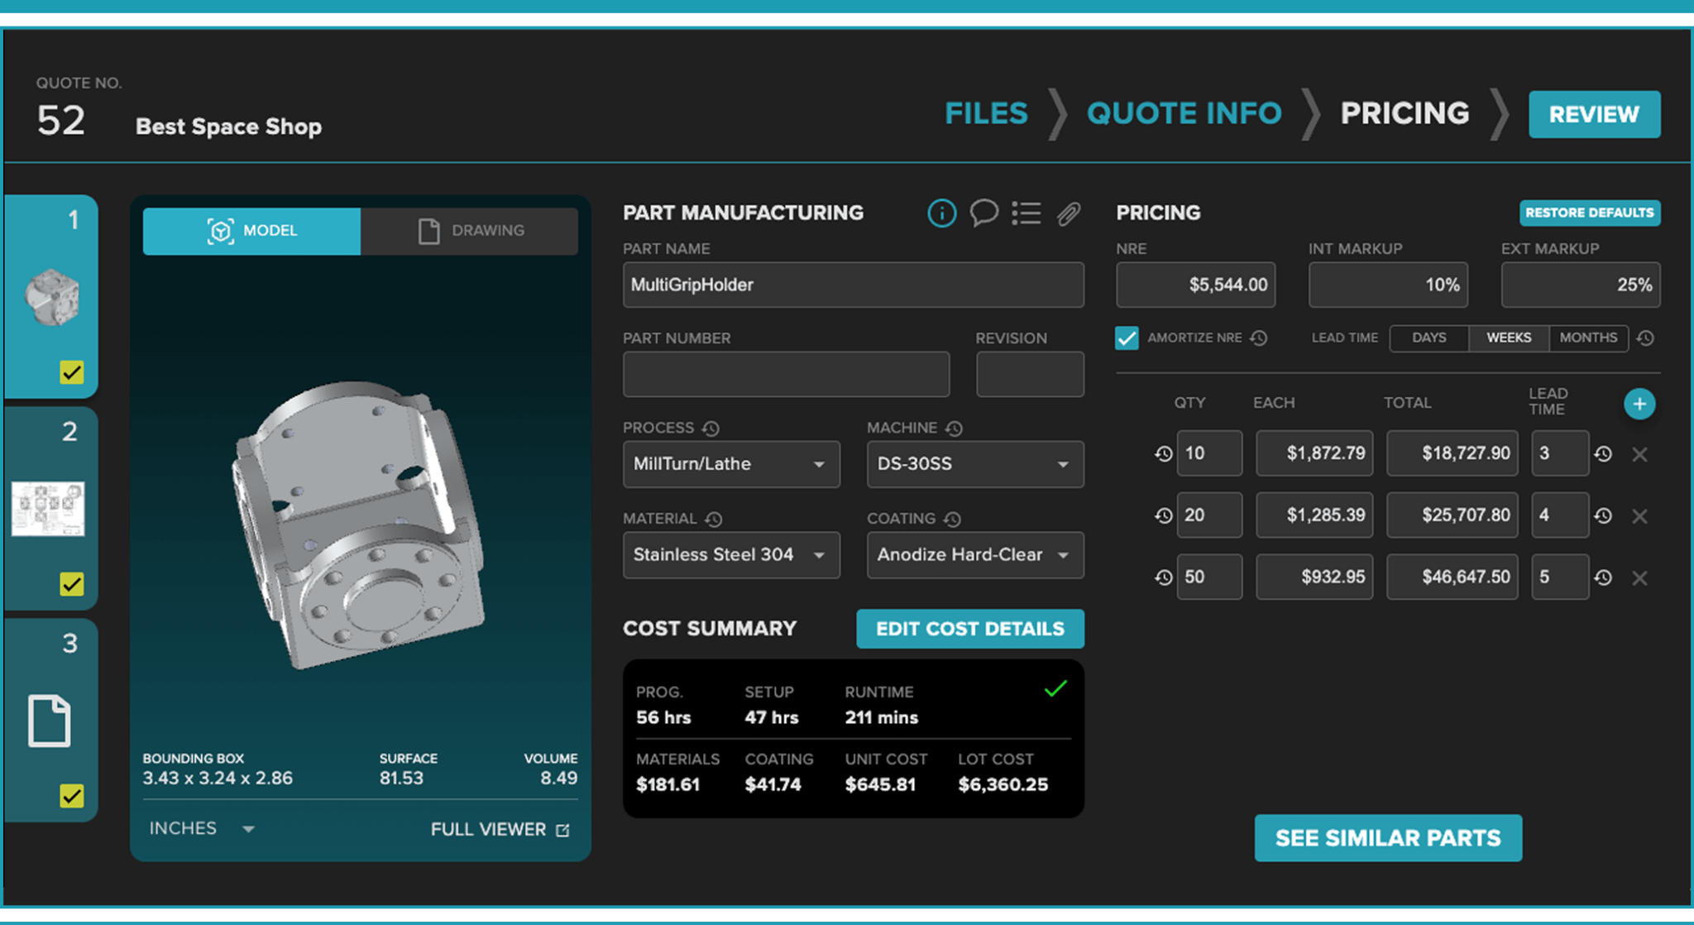Click the empty Part Number field

pos(786,374)
